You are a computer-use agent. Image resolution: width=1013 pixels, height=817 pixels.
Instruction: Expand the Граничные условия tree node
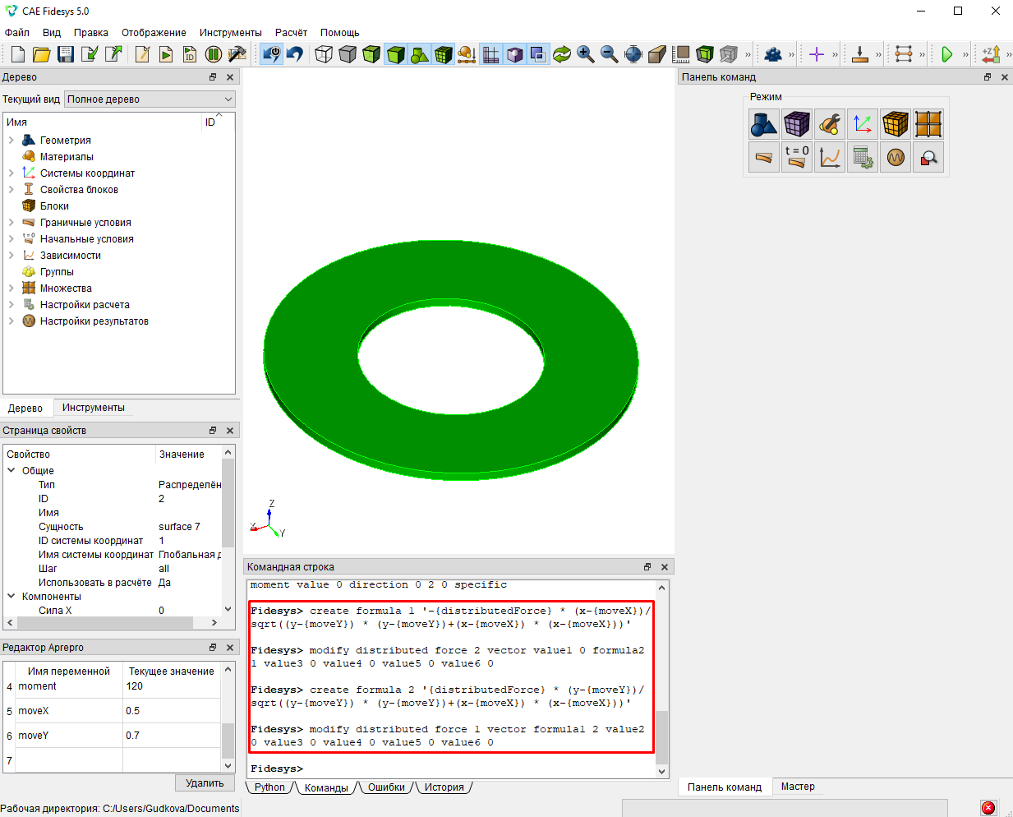[11, 223]
